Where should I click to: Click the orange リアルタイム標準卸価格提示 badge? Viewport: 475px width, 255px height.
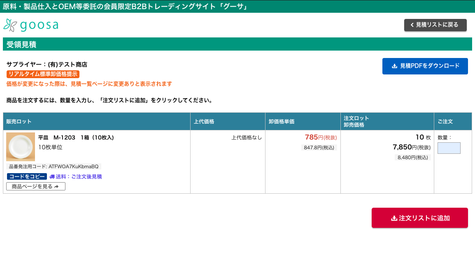[43, 74]
